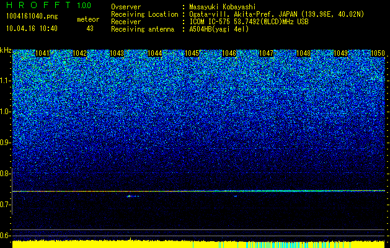Image resolution: width=390 pixels, height=248 pixels.
Task: Select antenna value A504HB(yagi 4el)
Action: point(219,29)
